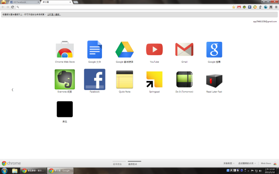Viewport: 279px width, 174px height.
Task: Launch the Evernote Web app
Action: click(65, 79)
